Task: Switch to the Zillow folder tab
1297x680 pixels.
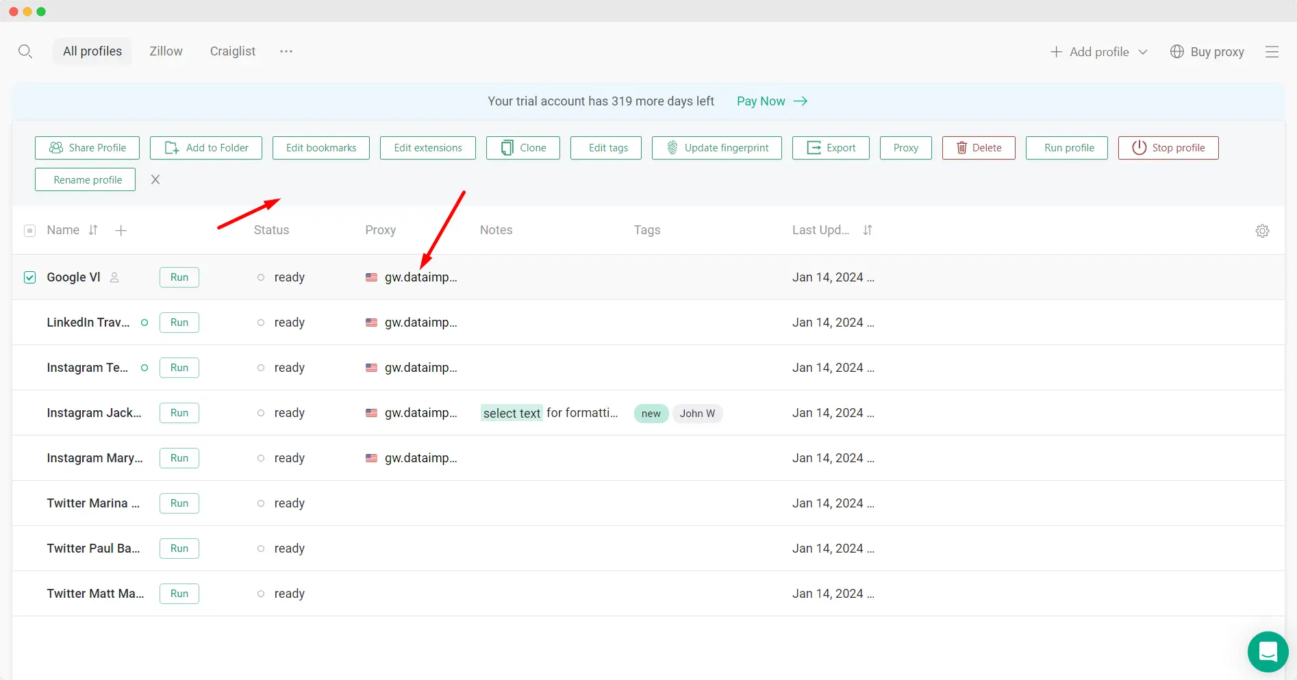Action: pyautogui.click(x=166, y=51)
